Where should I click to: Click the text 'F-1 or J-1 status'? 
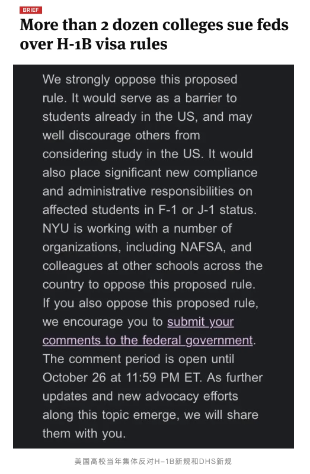pyautogui.click(x=206, y=210)
